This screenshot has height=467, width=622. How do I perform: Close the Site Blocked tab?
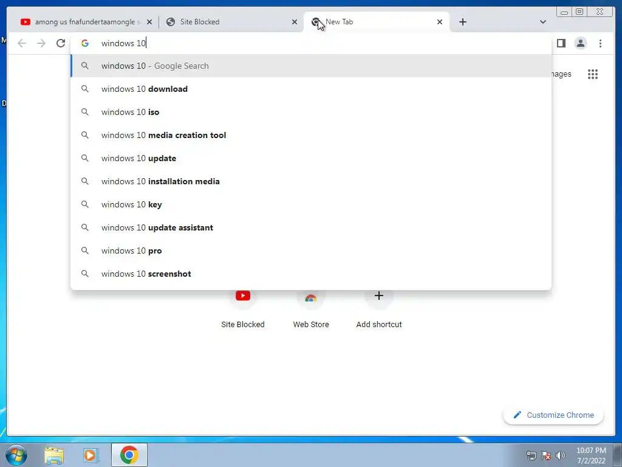tap(295, 22)
